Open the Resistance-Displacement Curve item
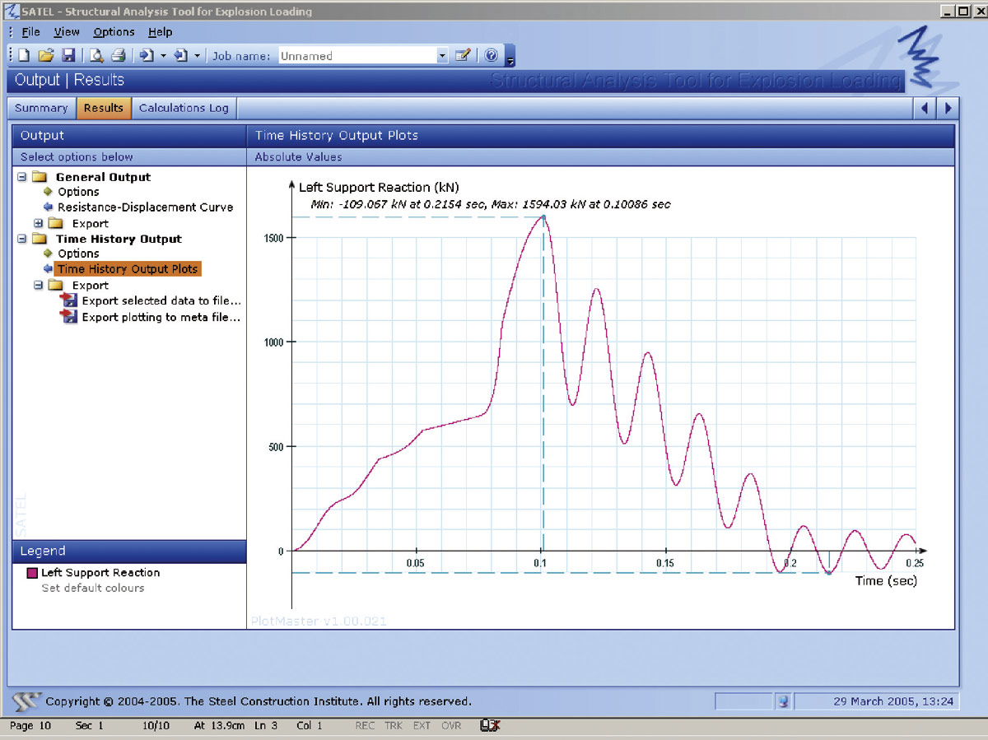 [145, 207]
